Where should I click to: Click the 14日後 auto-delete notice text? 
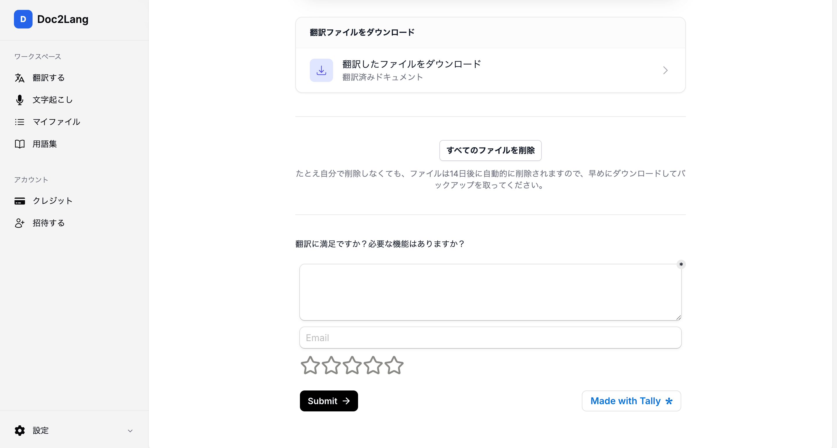pyautogui.click(x=490, y=179)
